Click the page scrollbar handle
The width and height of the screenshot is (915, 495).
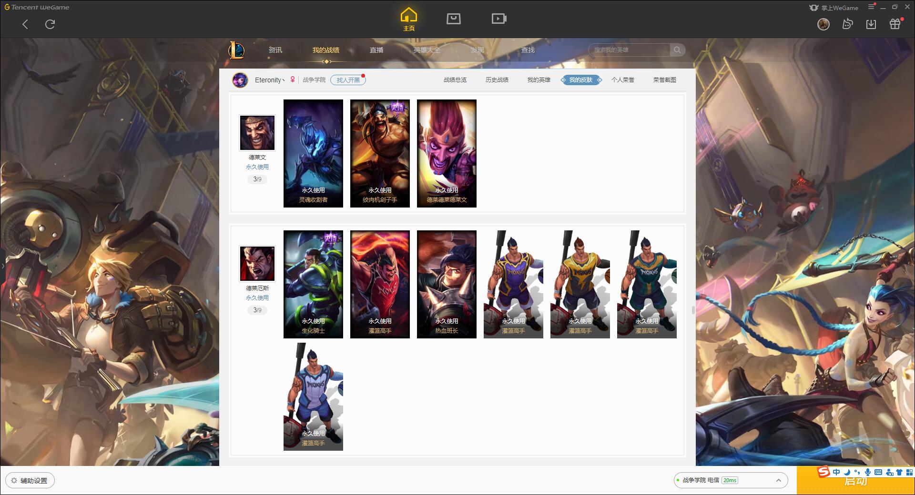693,310
